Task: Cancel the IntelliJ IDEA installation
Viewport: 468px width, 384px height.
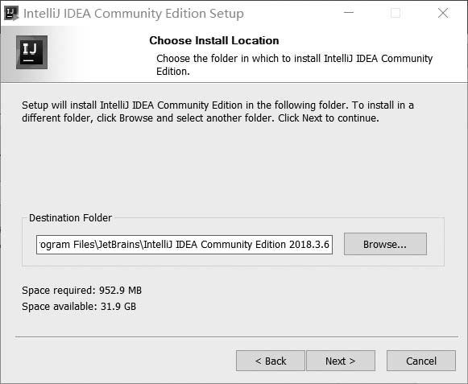Action: (x=421, y=361)
